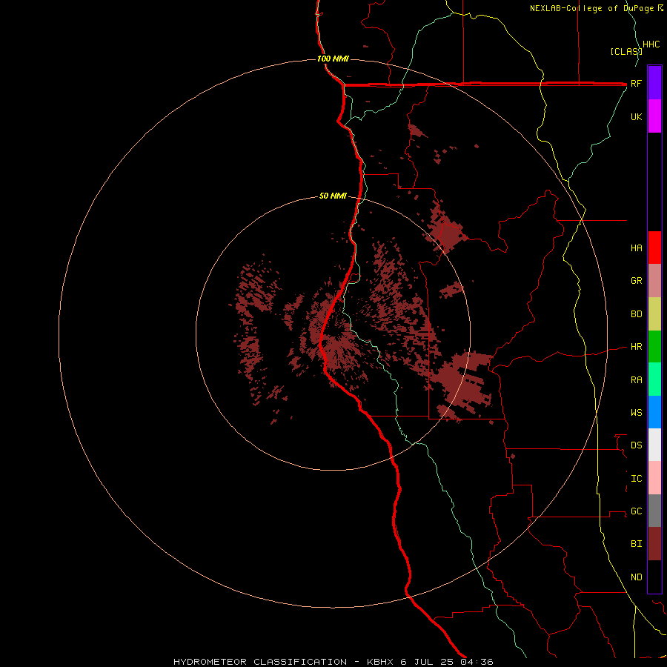
Task: Click the BI dark red swatch
Action: [654, 544]
